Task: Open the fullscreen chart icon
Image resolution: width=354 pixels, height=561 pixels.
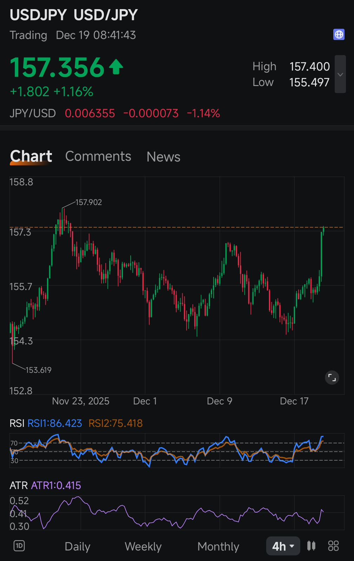Action: pyautogui.click(x=332, y=378)
